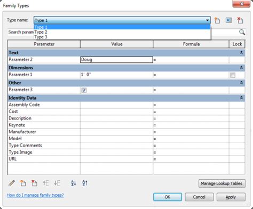Move parameter up with the up-arrow icon

coord(45,183)
